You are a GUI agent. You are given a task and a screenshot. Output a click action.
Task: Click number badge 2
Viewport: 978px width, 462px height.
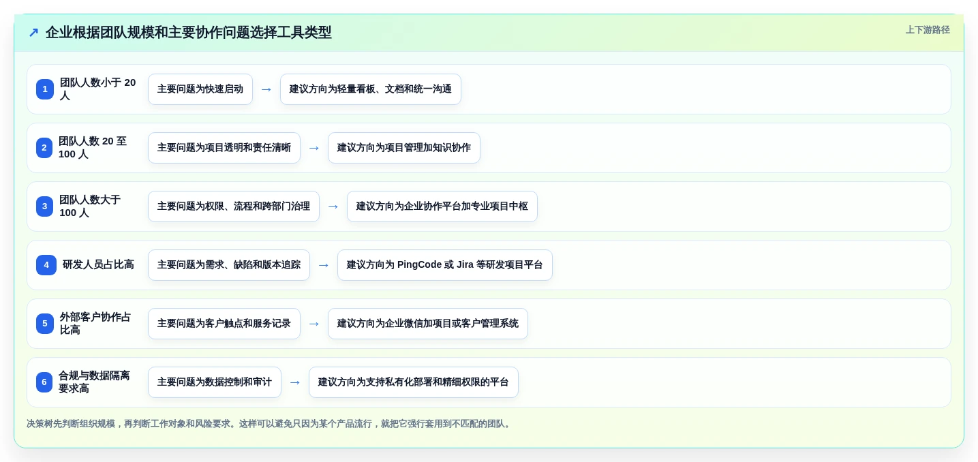click(44, 148)
